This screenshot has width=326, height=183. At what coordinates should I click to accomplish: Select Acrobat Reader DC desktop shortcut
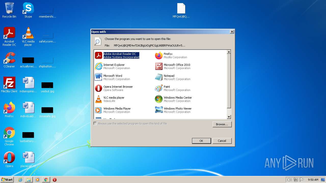click(9, 37)
